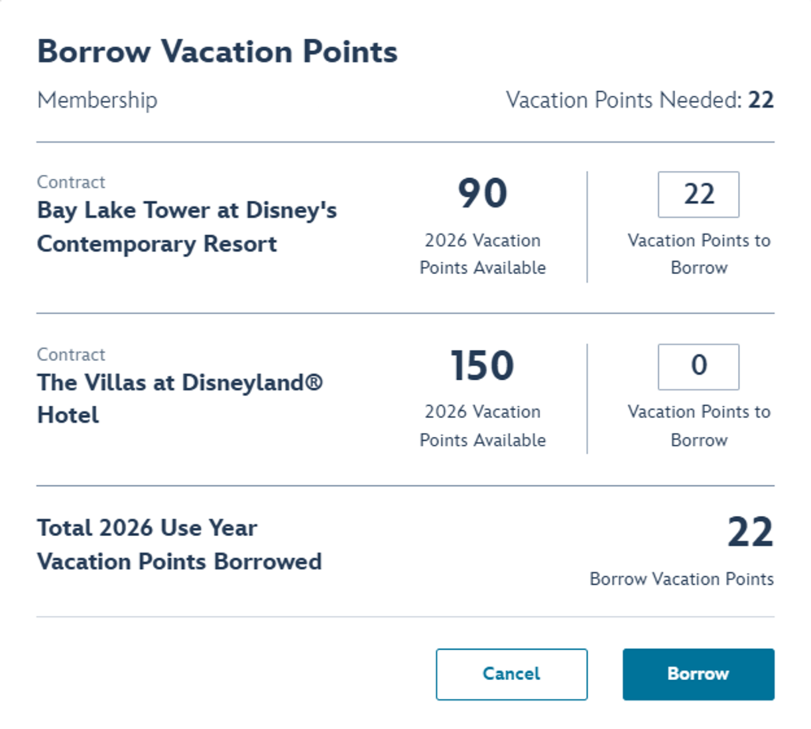811x729 pixels.
Task: Click the Membership label
Action: click(97, 100)
